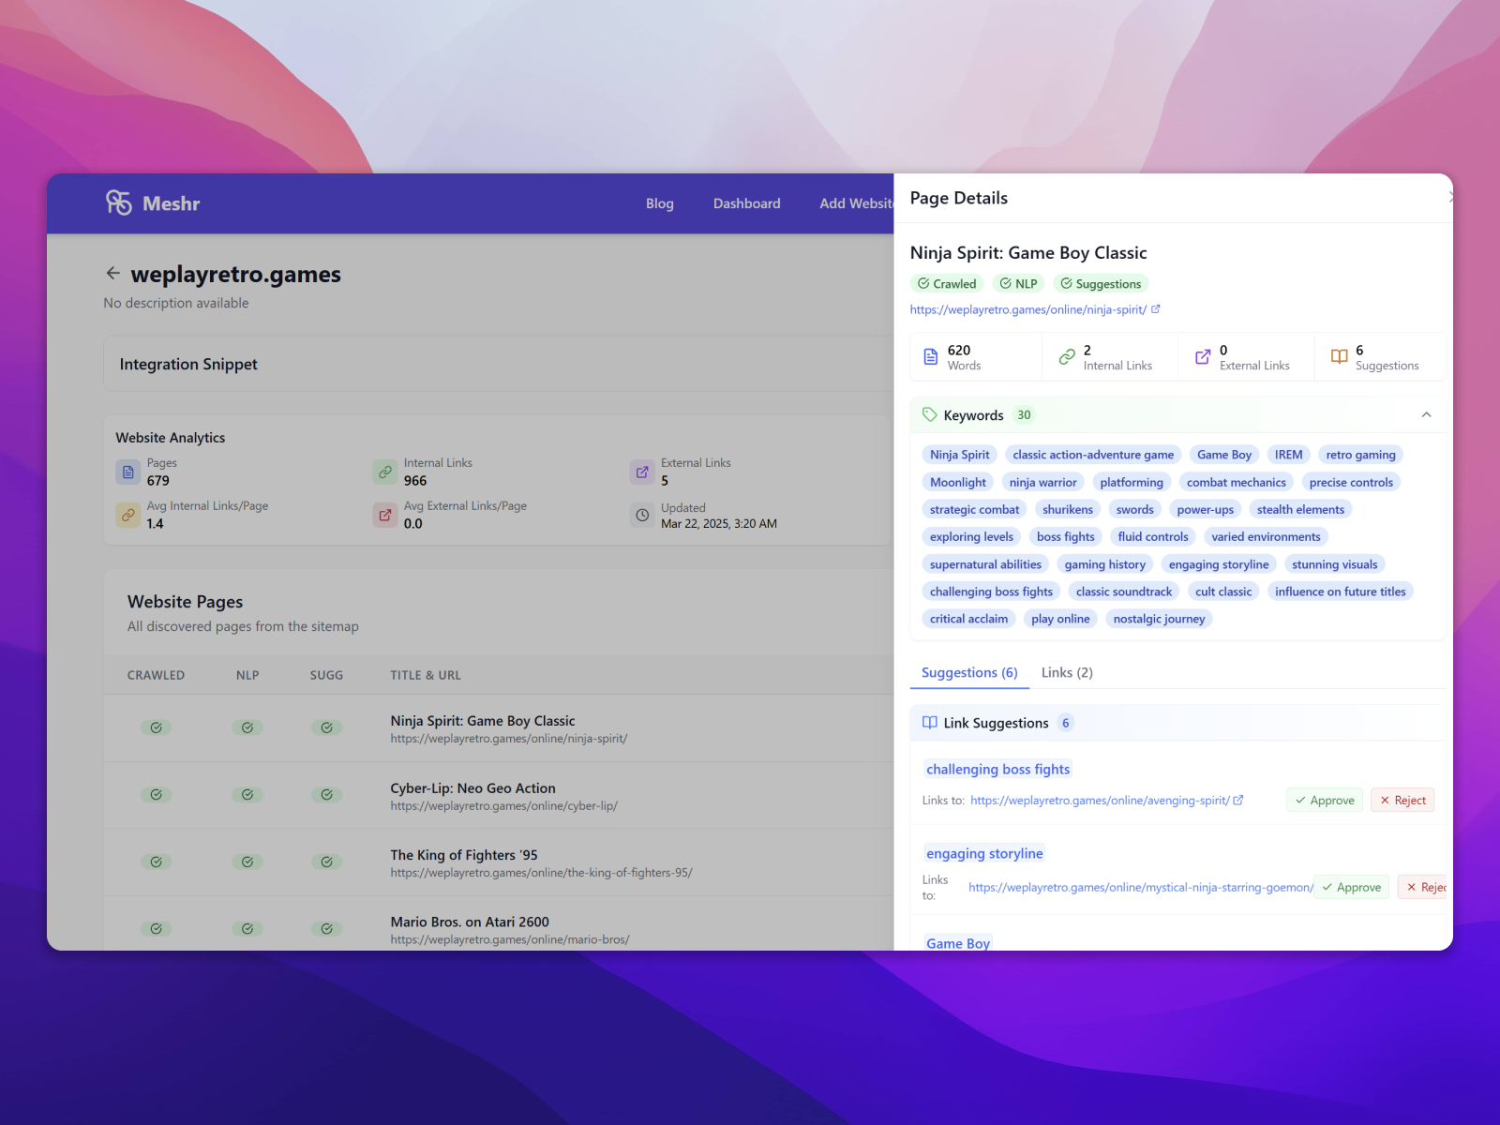Click the 'influence on future titles' keyword
The width and height of the screenshot is (1500, 1125).
1340,592
